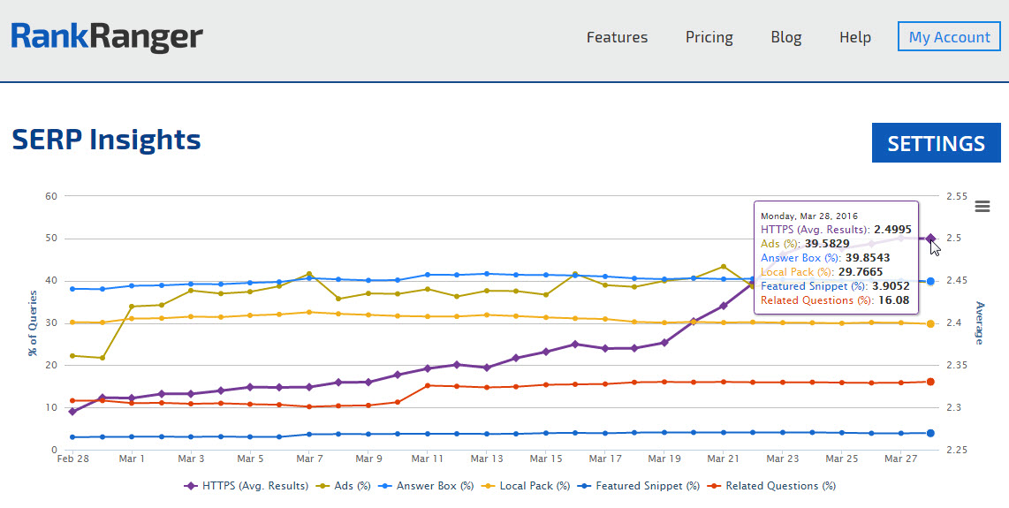Click the yellow Local Pack endpoint marker
Viewport: 1009px width, 508px height.
pyautogui.click(x=930, y=324)
